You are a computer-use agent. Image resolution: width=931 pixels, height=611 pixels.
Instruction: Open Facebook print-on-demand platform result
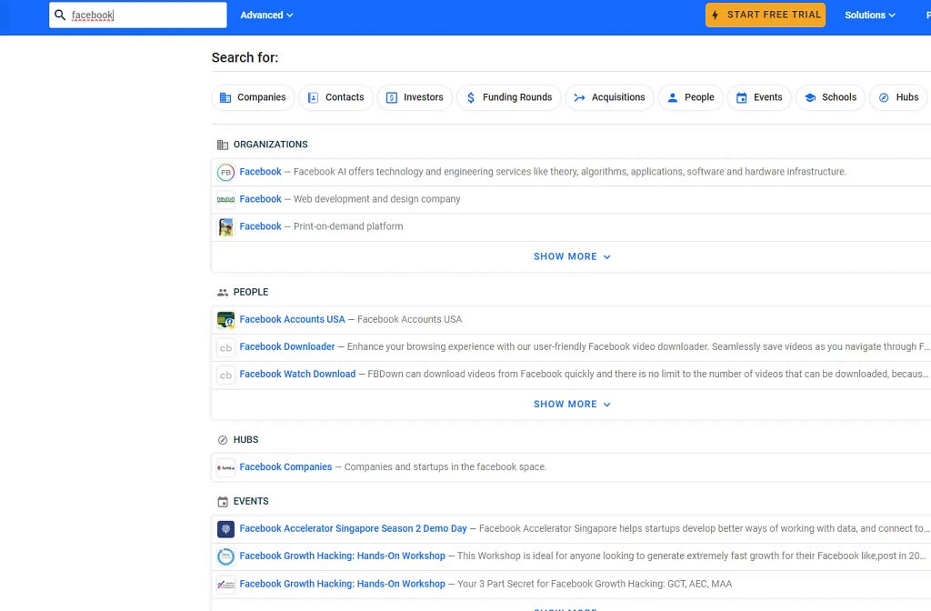tap(260, 226)
